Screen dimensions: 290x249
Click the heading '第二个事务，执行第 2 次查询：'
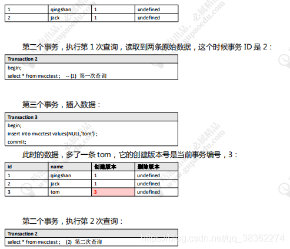click(72, 221)
